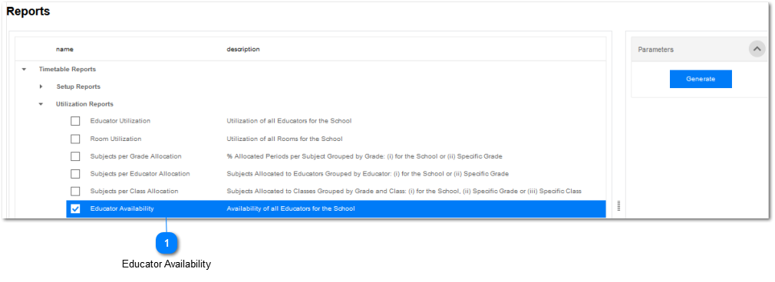Select the Subjects per Educator Allocation name
Screen dimensions: 775x282
140,174
